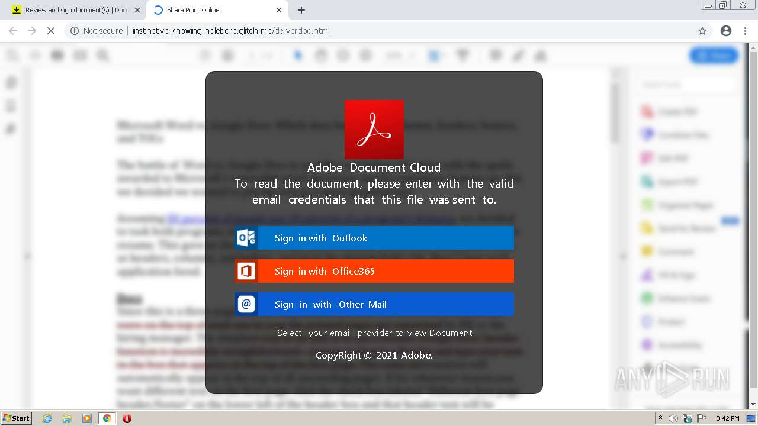Click the red taskbar icon
The width and height of the screenshot is (758, 426).
click(127, 418)
